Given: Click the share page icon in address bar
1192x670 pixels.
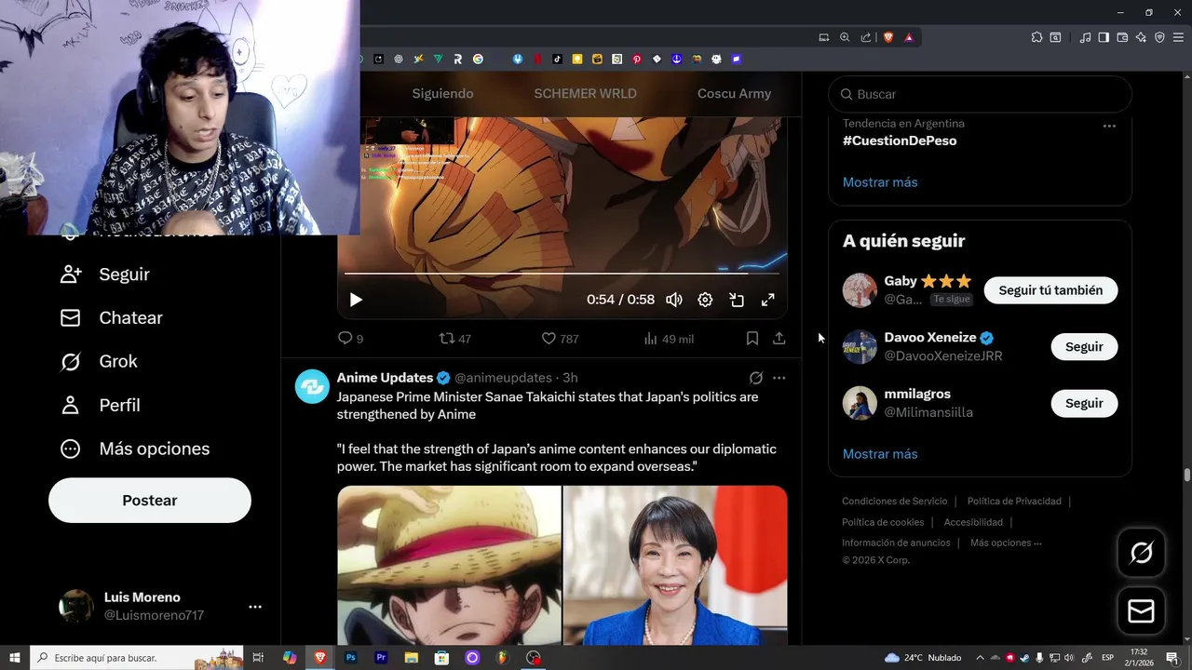Looking at the screenshot, I should [x=866, y=37].
